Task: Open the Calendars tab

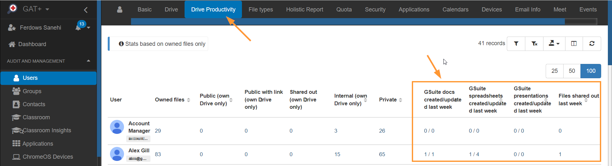Action: pos(455,10)
